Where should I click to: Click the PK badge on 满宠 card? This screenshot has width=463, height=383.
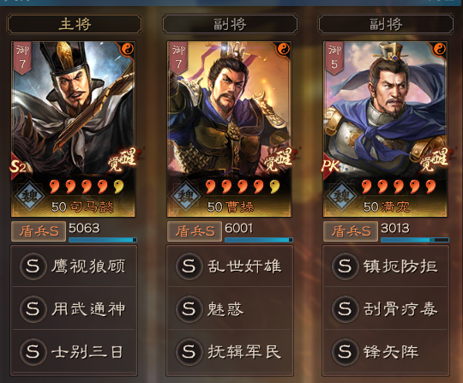[x=330, y=166]
